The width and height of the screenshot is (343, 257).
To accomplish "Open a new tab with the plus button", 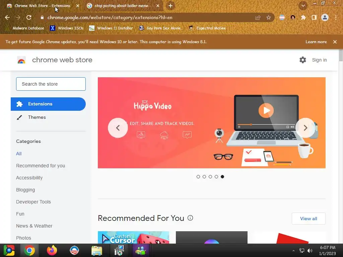I will coord(170,6).
